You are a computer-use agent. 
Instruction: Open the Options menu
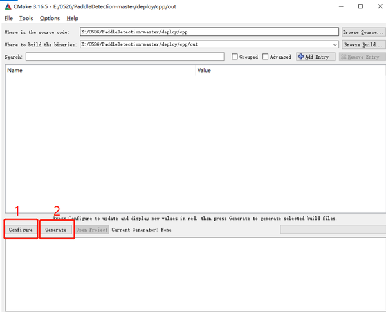coord(50,19)
